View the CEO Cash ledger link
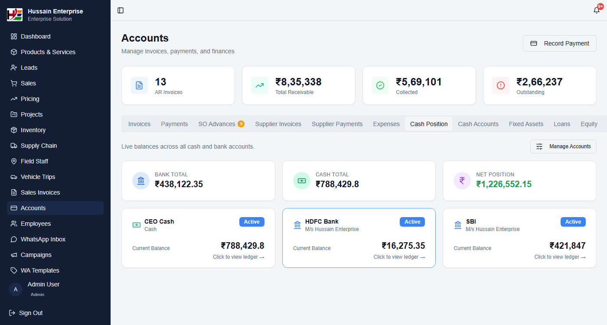The width and height of the screenshot is (607, 325). [x=238, y=257]
